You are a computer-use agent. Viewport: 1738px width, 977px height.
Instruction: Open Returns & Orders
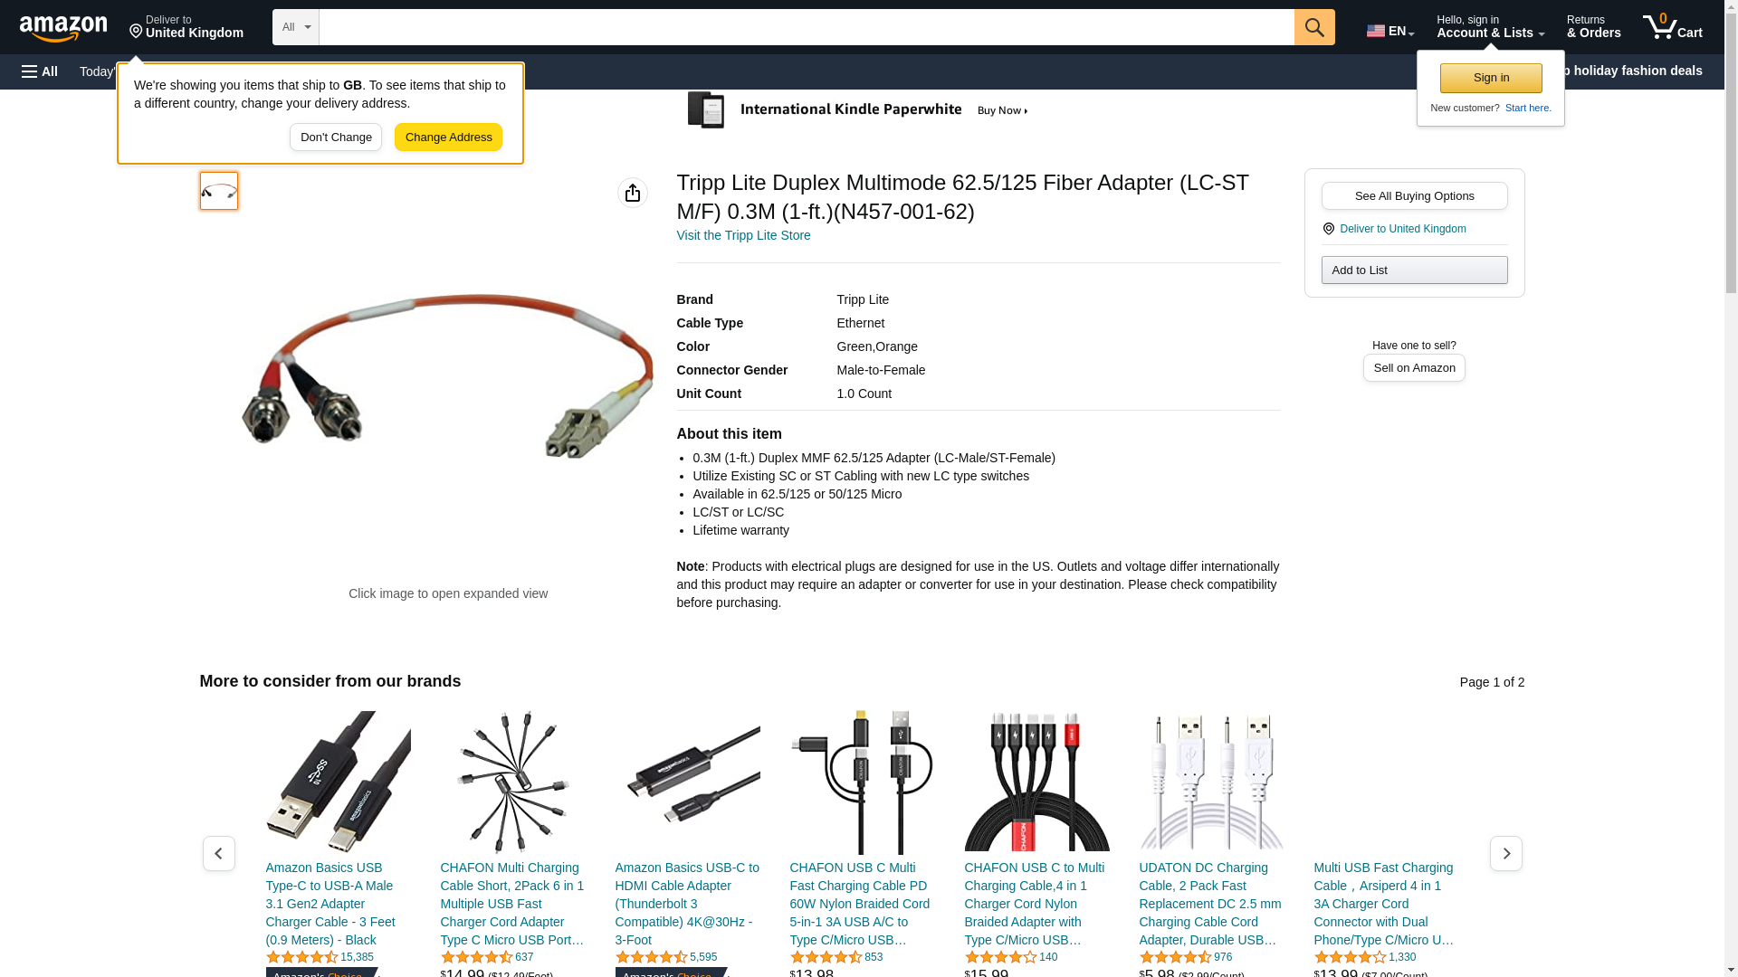click(x=1593, y=27)
